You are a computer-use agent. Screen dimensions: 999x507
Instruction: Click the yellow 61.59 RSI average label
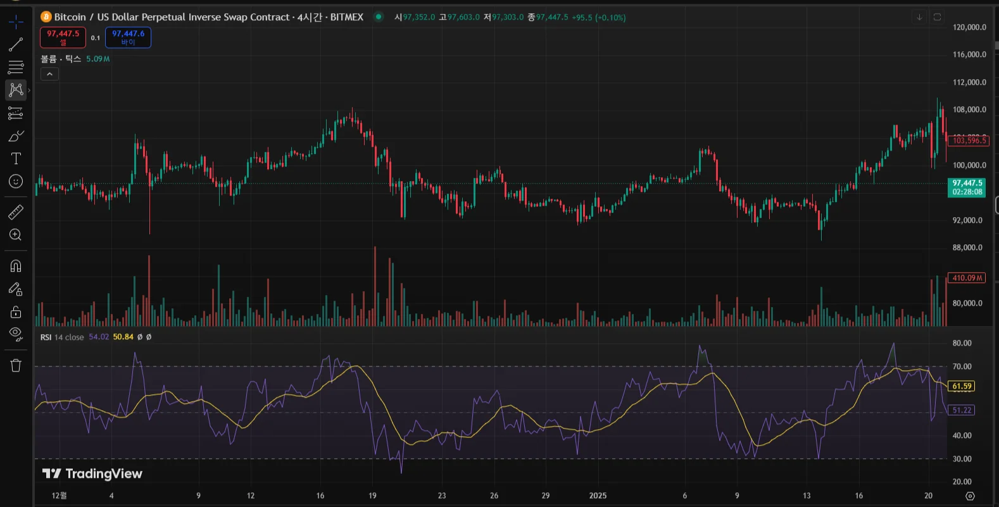962,386
